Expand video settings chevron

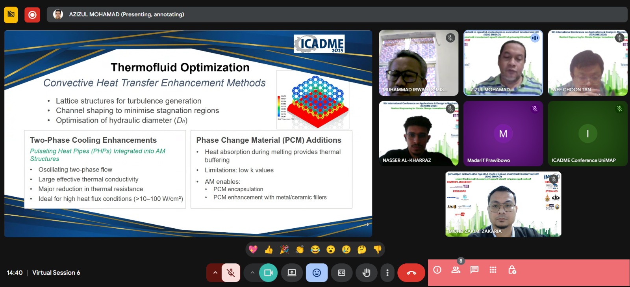pyautogui.click(x=252, y=273)
